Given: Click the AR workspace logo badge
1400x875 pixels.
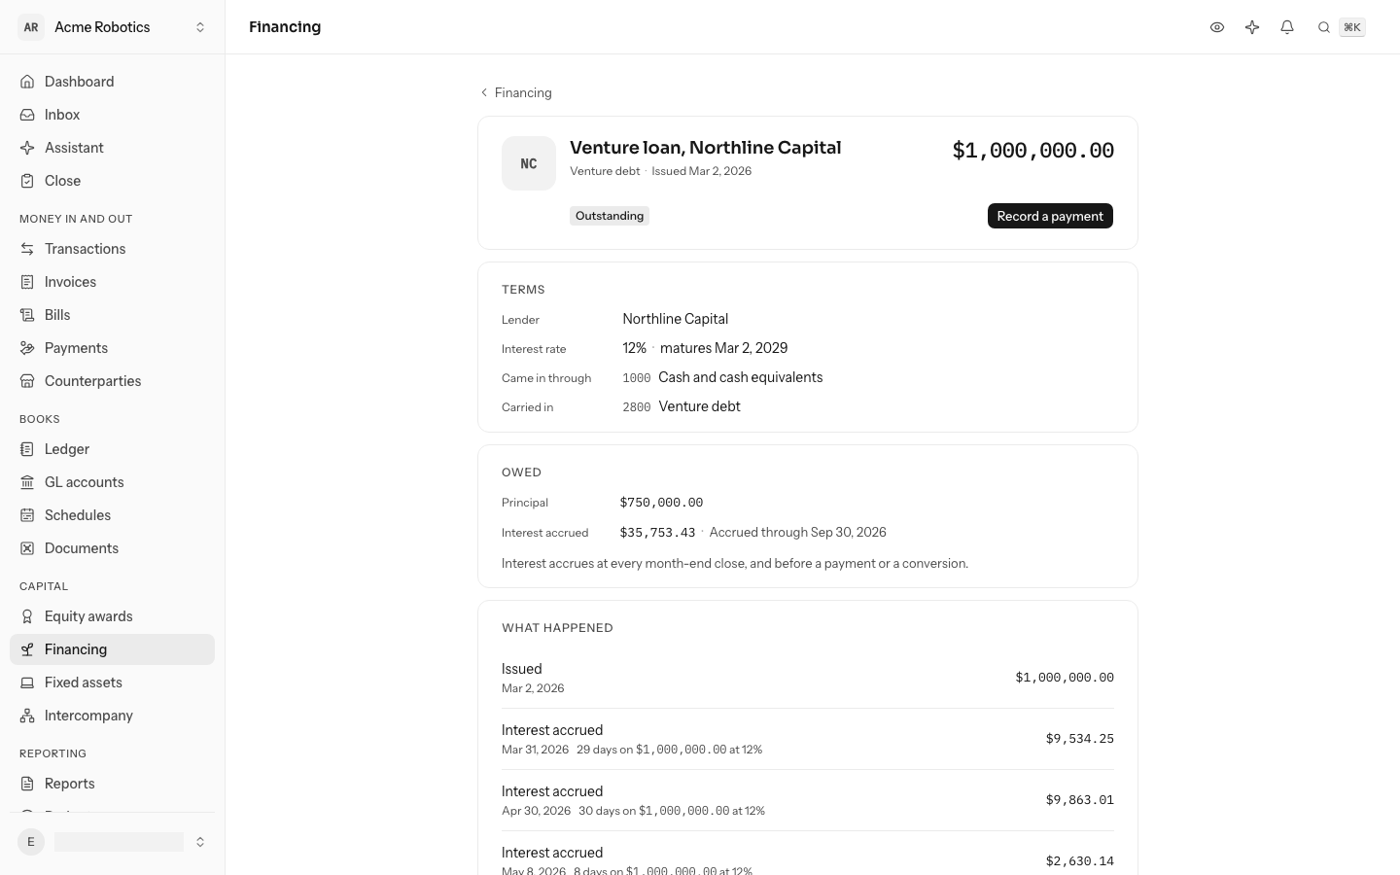Looking at the screenshot, I should 31,27.
